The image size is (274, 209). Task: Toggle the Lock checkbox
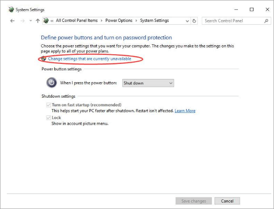point(48,118)
